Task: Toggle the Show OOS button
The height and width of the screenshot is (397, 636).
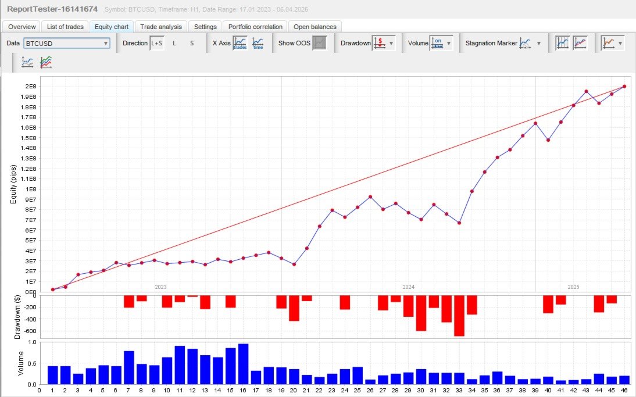Action: pos(320,43)
